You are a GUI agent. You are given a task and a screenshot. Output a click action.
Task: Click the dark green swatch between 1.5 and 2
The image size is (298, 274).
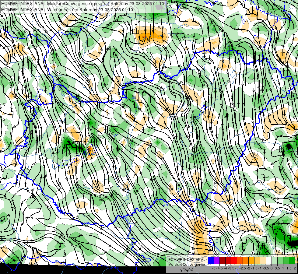(x=292, y=260)
